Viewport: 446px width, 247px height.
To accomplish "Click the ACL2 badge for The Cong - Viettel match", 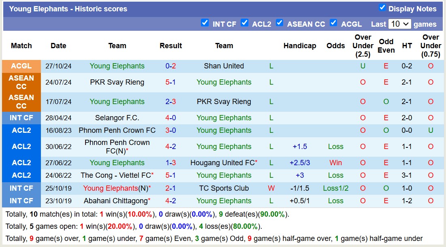I will tap(21, 175).
